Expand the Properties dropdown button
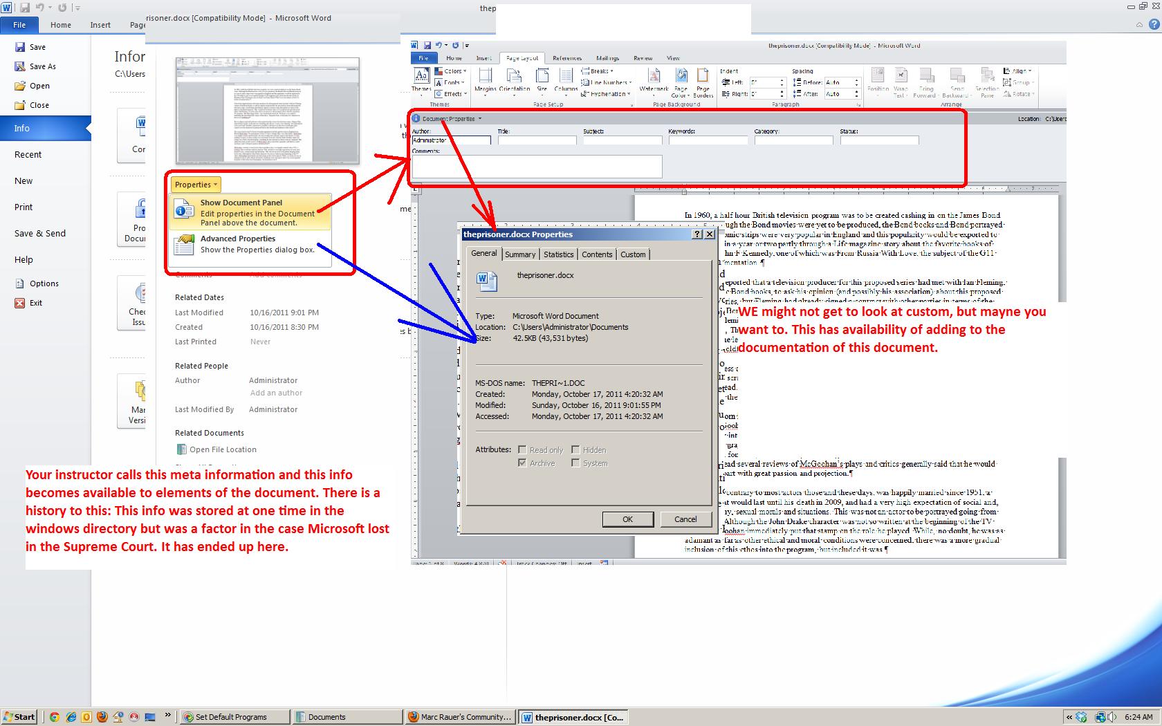1162x726 pixels. [x=196, y=185]
